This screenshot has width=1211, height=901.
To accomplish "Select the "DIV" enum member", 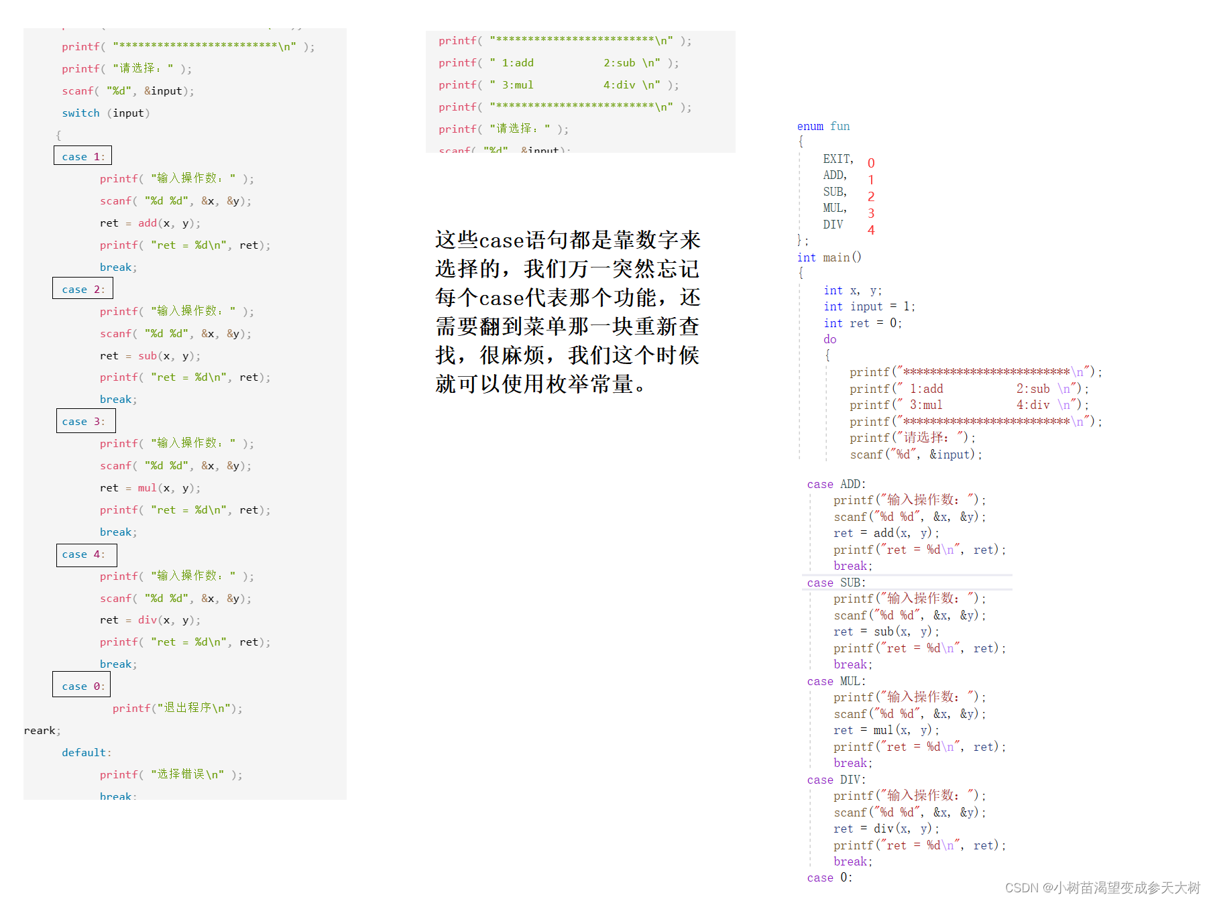I will click(x=833, y=225).
